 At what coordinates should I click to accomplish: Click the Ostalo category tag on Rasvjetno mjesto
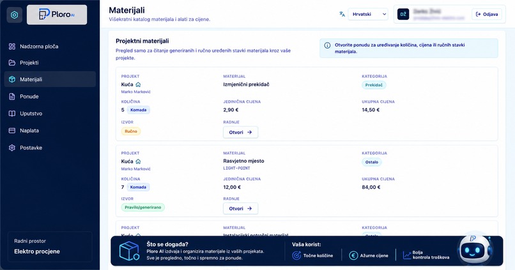tap(371, 162)
